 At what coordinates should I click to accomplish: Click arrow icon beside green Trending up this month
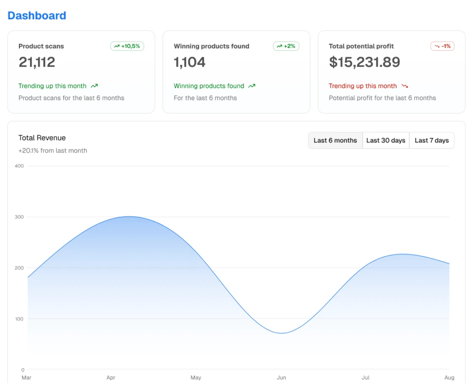pyautogui.click(x=94, y=86)
